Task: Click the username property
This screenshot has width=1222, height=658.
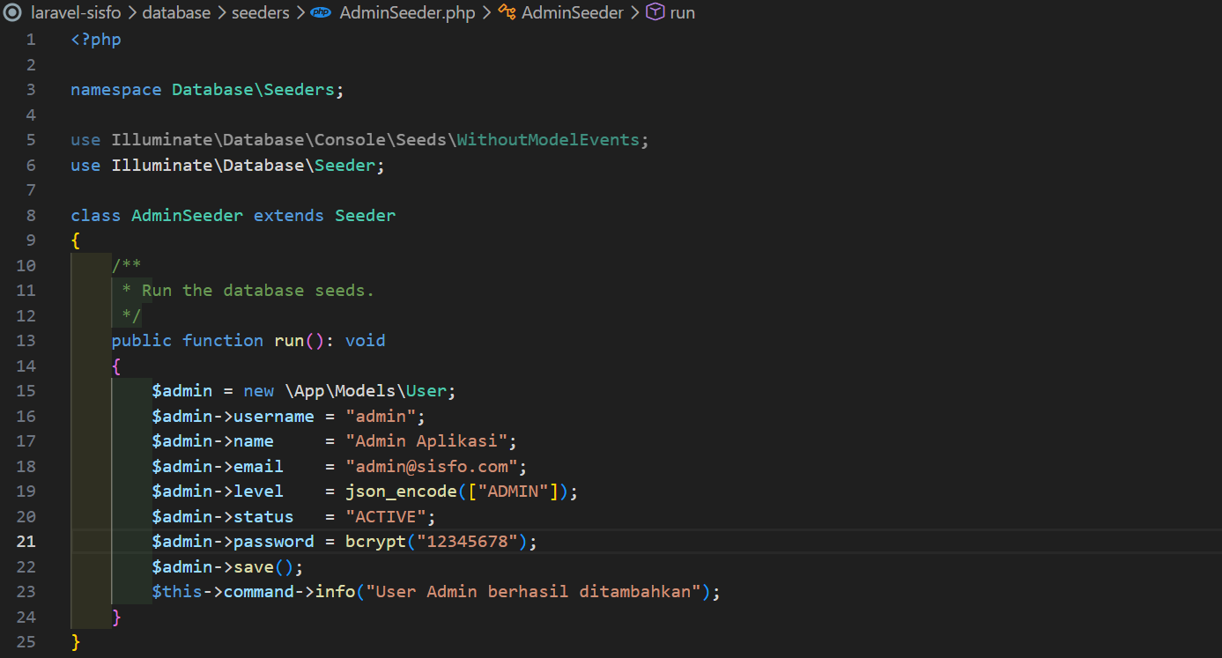Action: (x=274, y=416)
